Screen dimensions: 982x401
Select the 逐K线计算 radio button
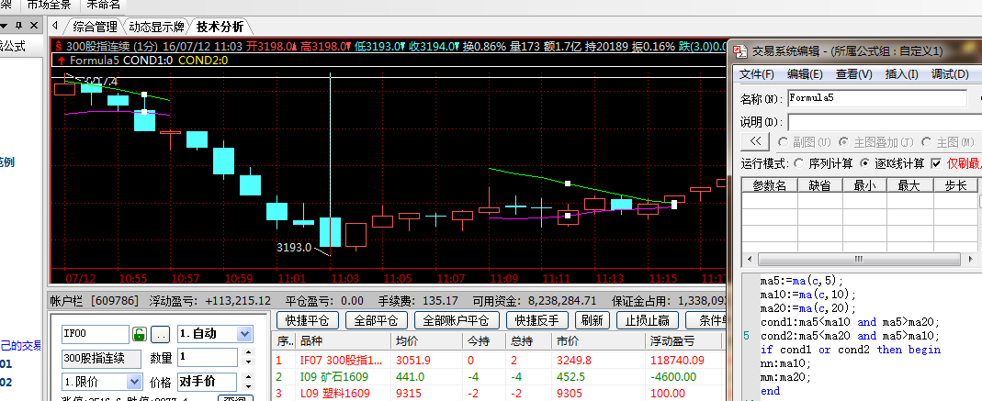point(865,163)
